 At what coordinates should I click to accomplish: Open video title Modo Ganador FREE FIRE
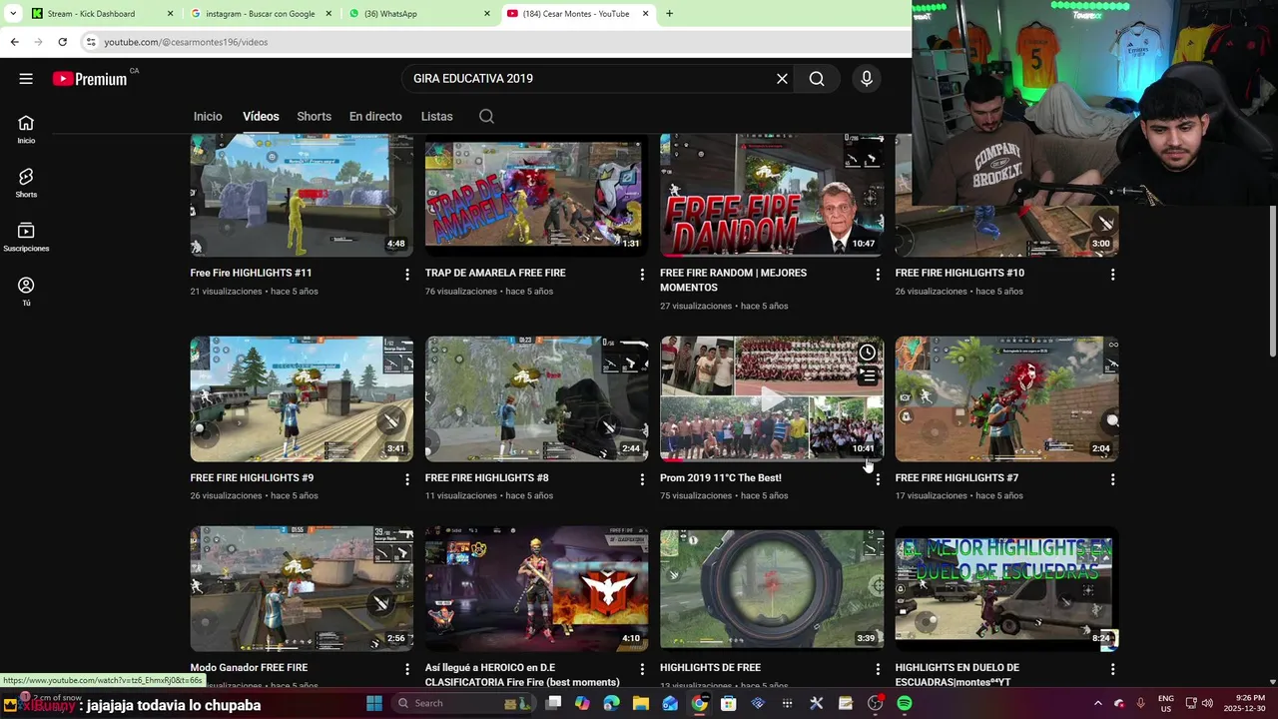click(249, 667)
